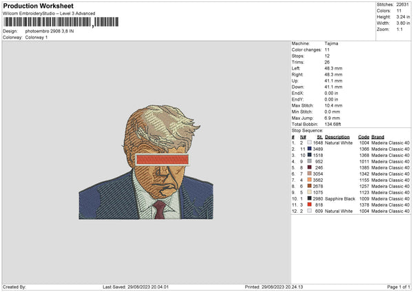
Task: Click the Sapphire Black description text
Action: click(340, 199)
